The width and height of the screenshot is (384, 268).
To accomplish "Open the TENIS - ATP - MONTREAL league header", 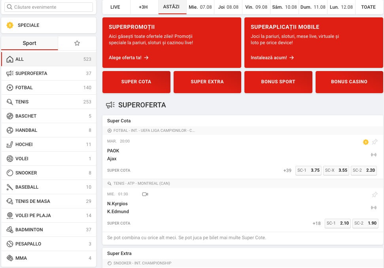I will click(x=243, y=184).
